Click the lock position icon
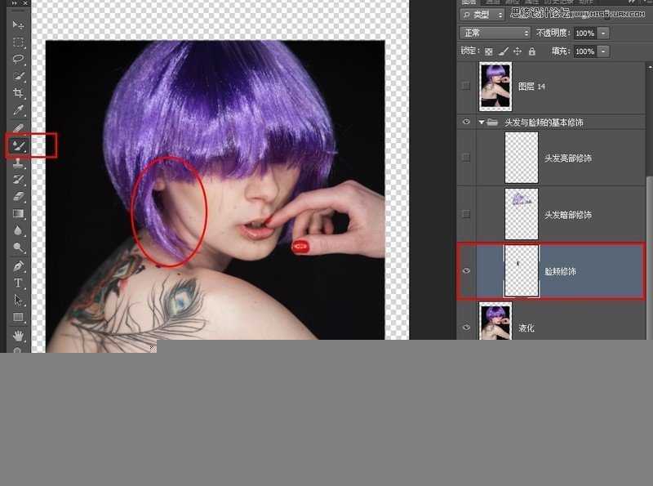The height and width of the screenshot is (486, 653). pyautogui.click(x=518, y=51)
